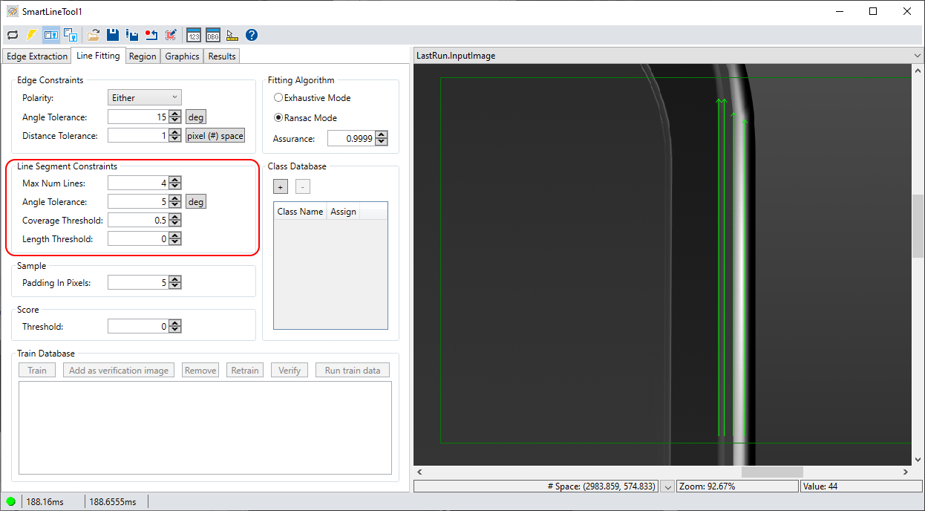Expand the LastRun.InputImage display selector

click(918, 55)
